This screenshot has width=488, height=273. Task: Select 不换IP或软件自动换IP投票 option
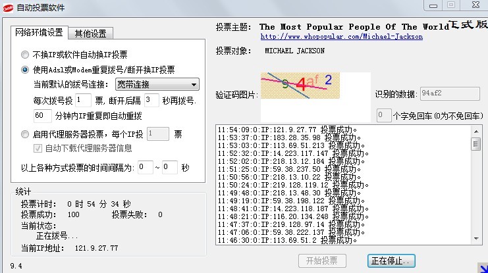(26, 55)
